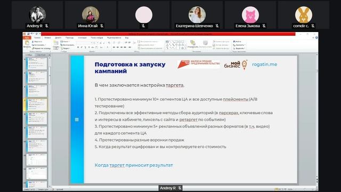Switch to the Insert (Вставка) ribbon tab
Viewport: 341px width, 192px height.
point(47,38)
